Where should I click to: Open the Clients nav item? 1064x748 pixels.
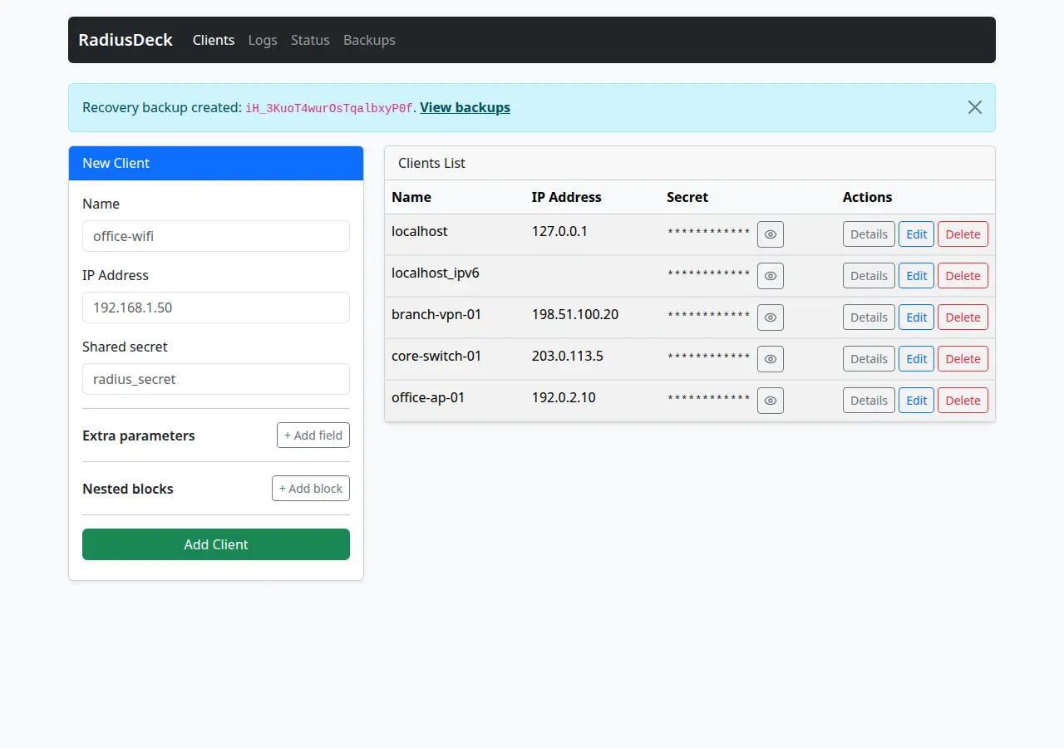tap(214, 40)
